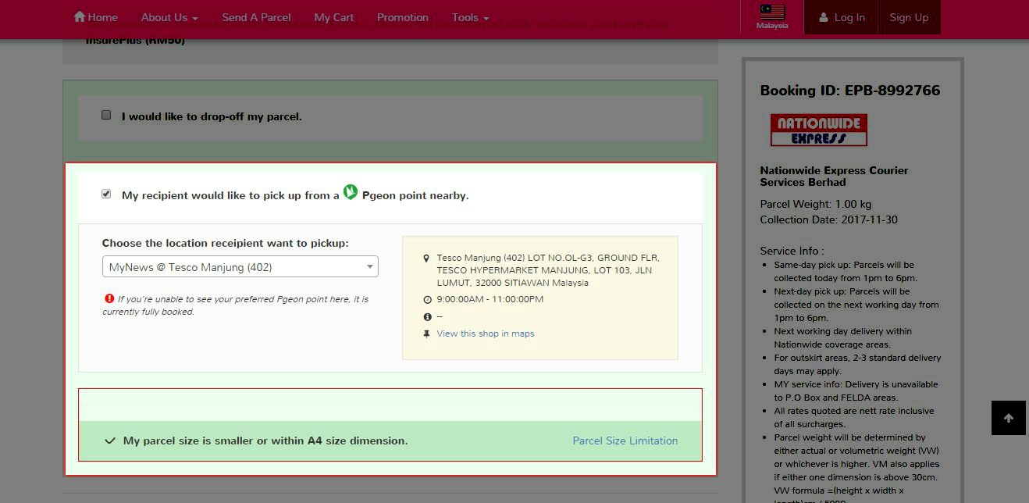
Task: Click the Home house icon
Action: click(79, 16)
